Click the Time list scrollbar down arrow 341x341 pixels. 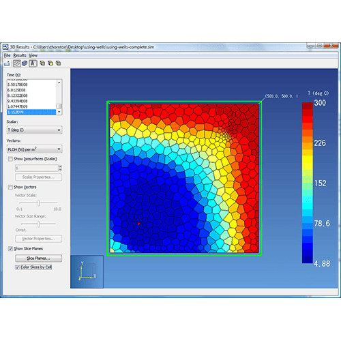tap(59, 112)
